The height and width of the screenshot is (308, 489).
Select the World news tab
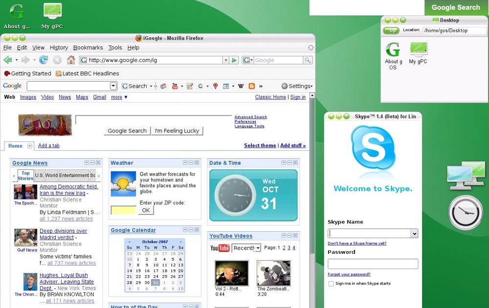tap(51, 176)
